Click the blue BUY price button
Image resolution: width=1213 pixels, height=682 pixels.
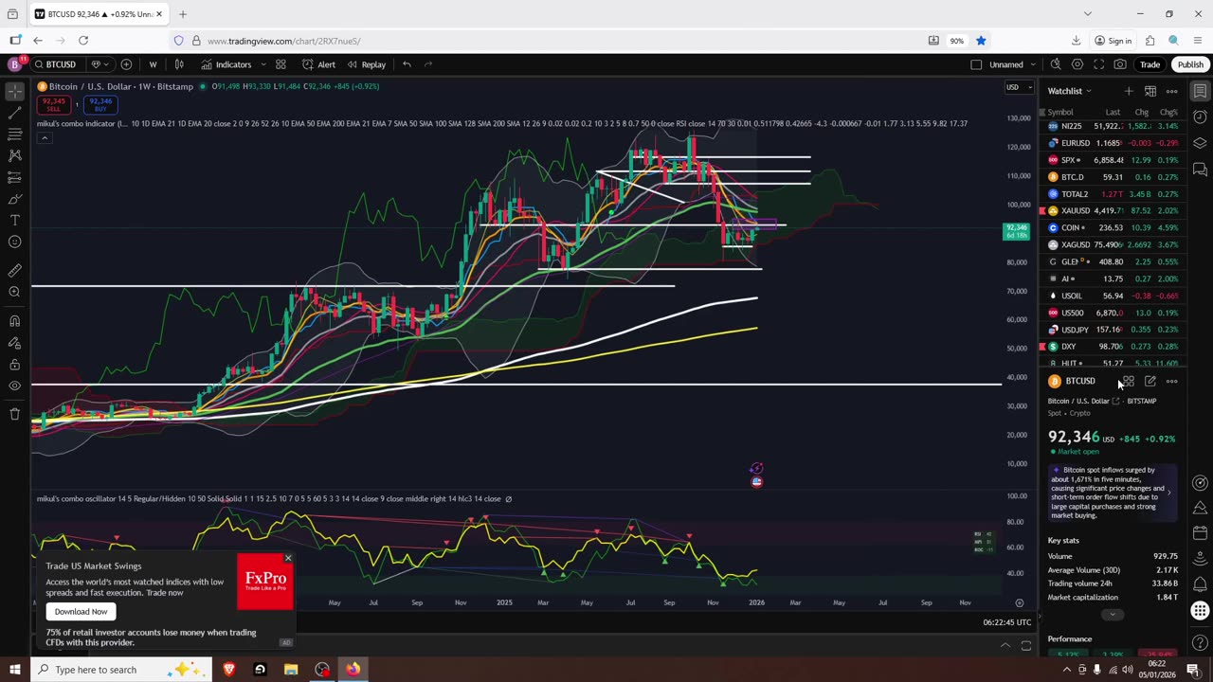[100, 104]
